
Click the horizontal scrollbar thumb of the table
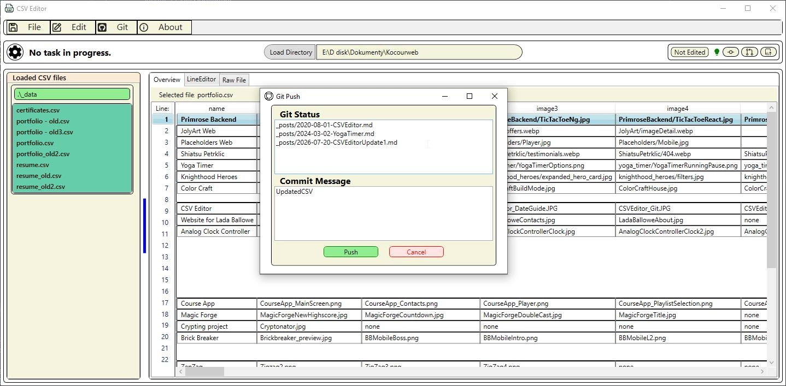(x=204, y=371)
